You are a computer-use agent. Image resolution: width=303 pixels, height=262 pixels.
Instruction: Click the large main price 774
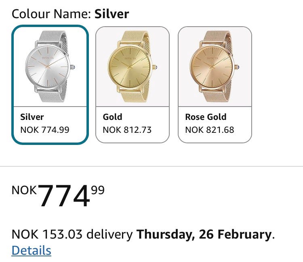64,197
